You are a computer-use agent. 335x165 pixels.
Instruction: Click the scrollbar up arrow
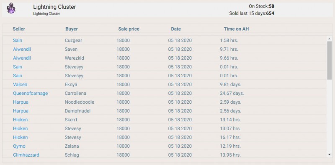(329, 39)
